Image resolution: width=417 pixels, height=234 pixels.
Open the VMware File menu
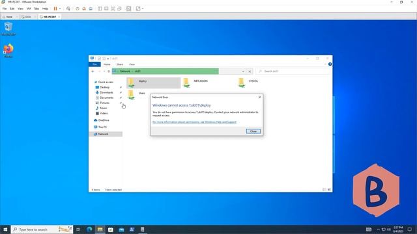tap(5, 8)
